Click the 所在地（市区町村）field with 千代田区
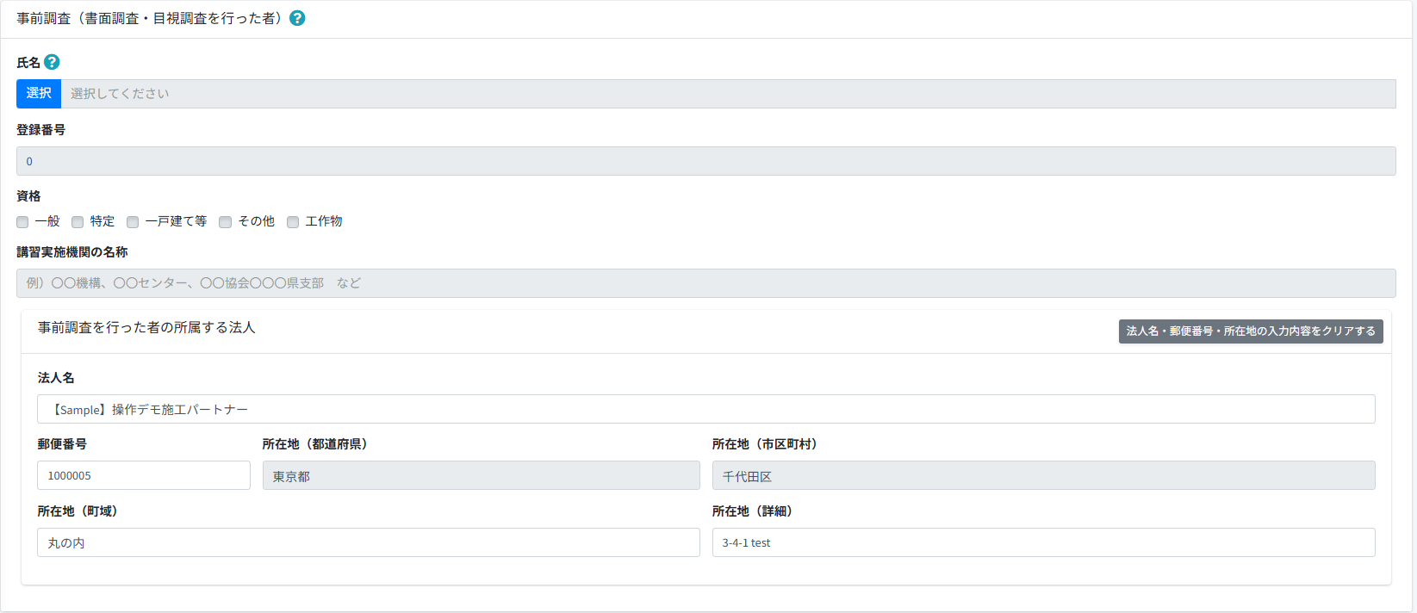 (x=1043, y=475)
